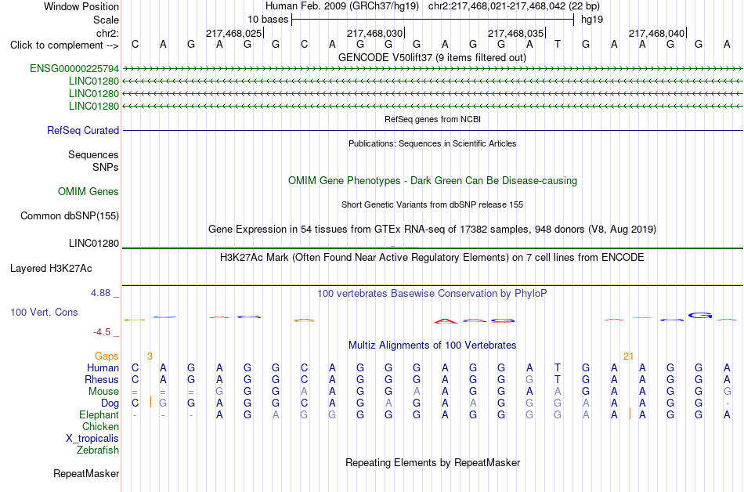The image size is (744, 492).
Task: Click the Window Position label
Action: coord(81,6)
